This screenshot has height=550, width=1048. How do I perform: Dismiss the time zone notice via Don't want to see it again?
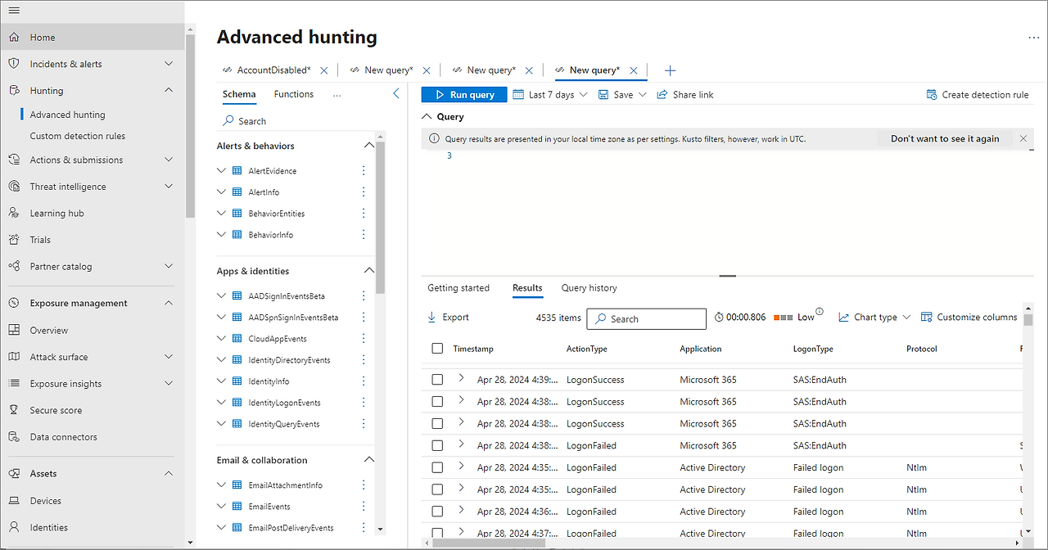[945, 138]
